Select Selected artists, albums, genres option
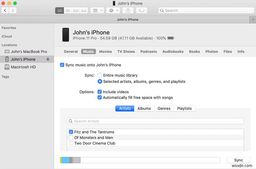Viewport: 256px width, 169px height. pos(100,81)
